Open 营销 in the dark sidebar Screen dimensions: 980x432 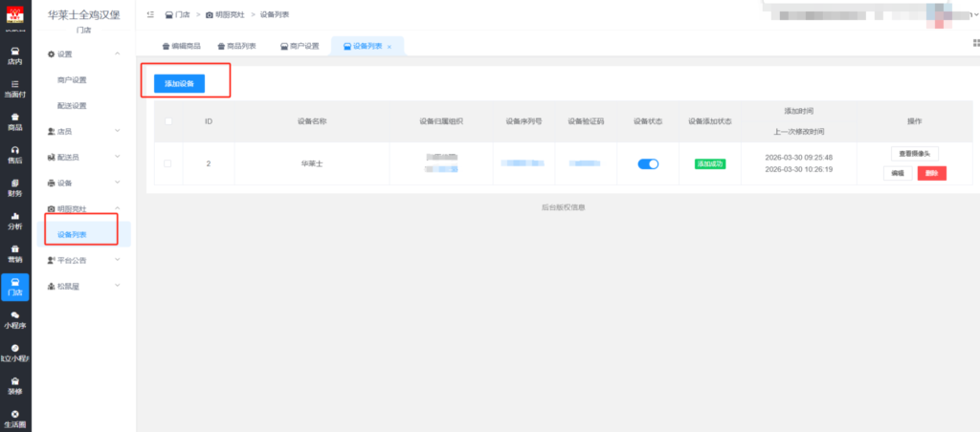click(x=15, y=254)
